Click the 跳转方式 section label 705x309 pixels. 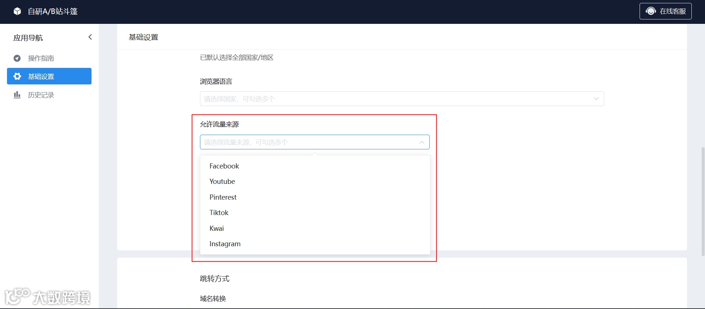click(215, 279)
